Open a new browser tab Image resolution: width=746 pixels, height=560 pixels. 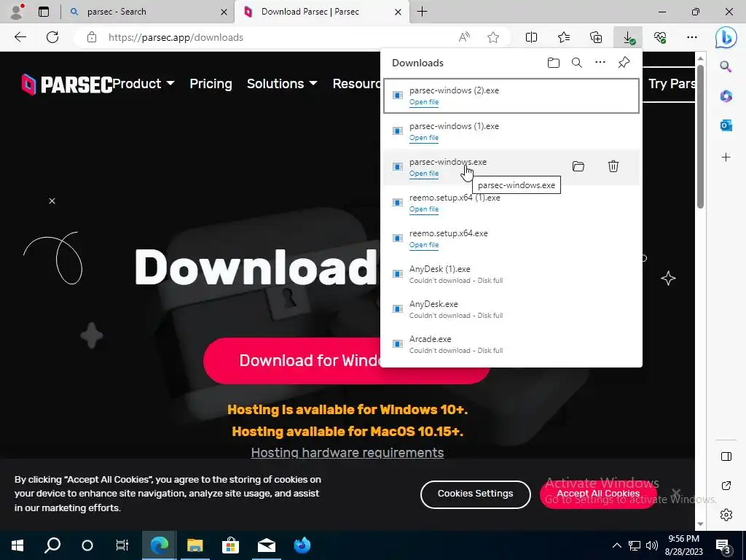click(x=422, y=12)
